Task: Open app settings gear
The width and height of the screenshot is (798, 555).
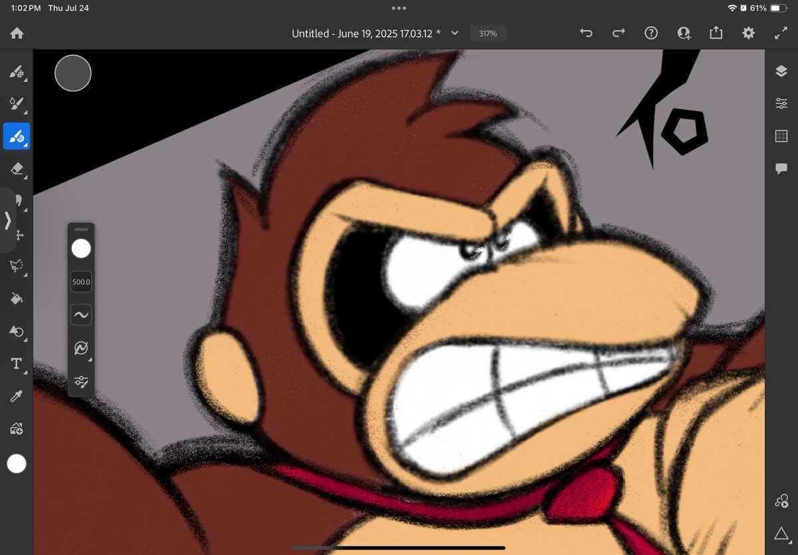Action: pyautogui.click(x=749, y=33)
